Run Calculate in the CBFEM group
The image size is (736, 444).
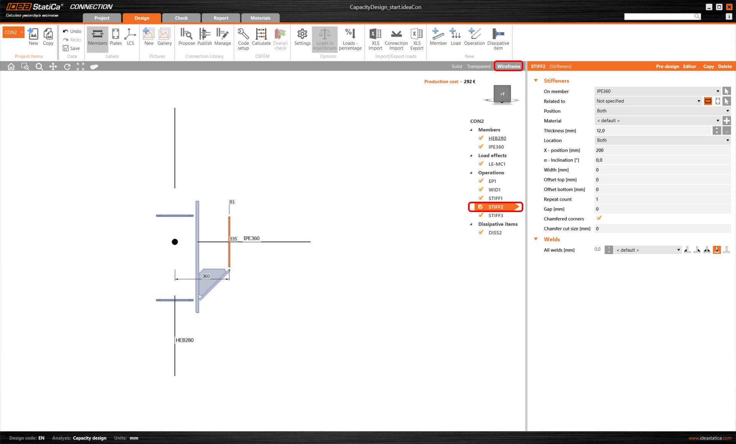(x=261, y=38)
